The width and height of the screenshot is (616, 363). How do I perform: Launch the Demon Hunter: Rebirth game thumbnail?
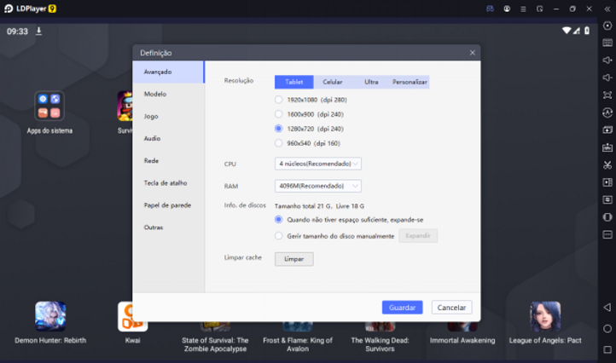[50, 317]
